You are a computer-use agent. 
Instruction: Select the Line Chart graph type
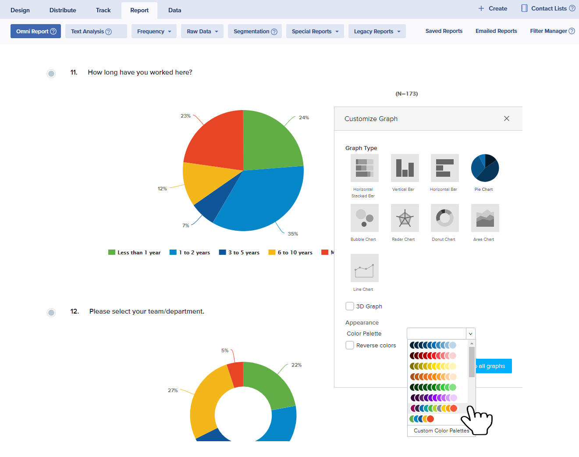point(364,268)
